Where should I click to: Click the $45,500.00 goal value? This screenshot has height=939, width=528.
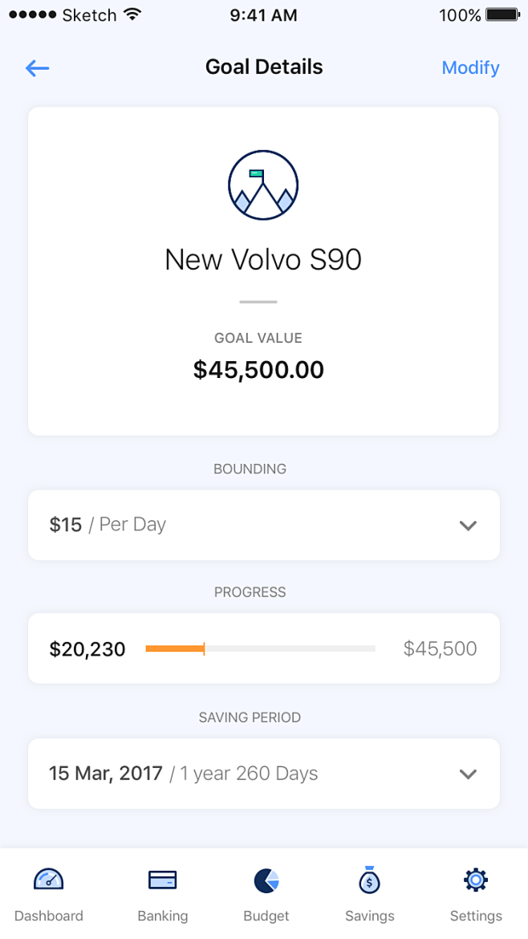click(x=259, y=370)
